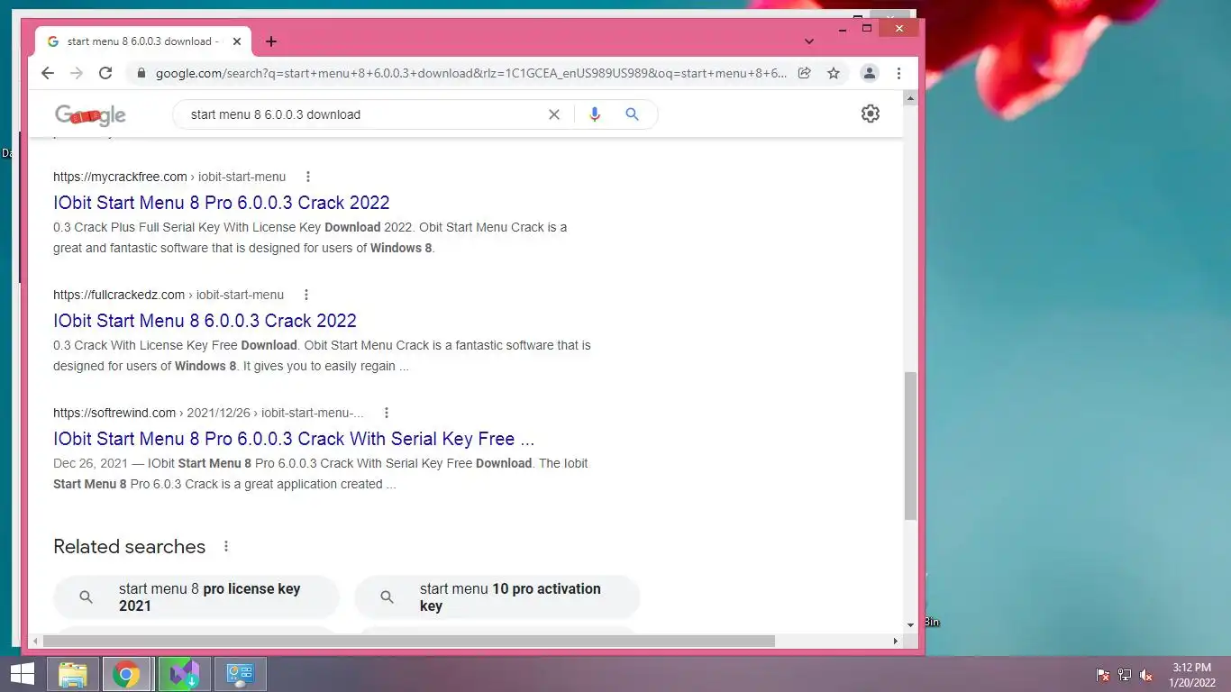Select the 'start menu 8 6.0.0.3 download' tab
This screenshot has height=692, width=1231.
click(144, 41)
